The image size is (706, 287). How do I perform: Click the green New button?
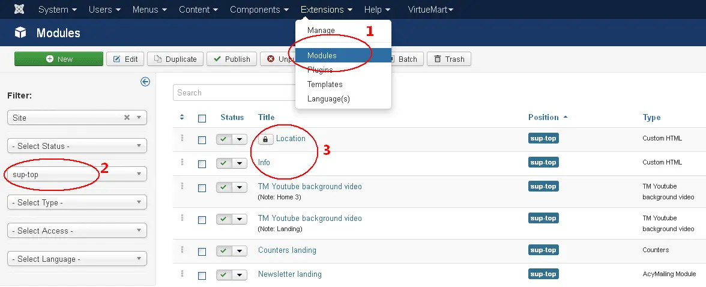click(59, 59)
